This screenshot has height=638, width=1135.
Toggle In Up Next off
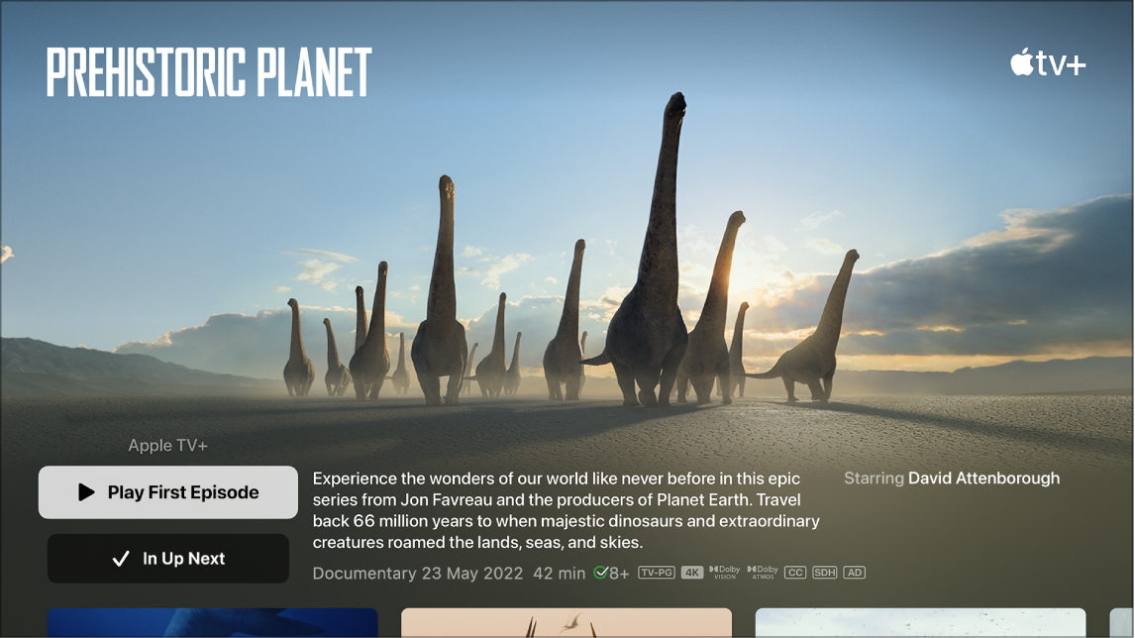pyautogui.click(x=167, y=558)
